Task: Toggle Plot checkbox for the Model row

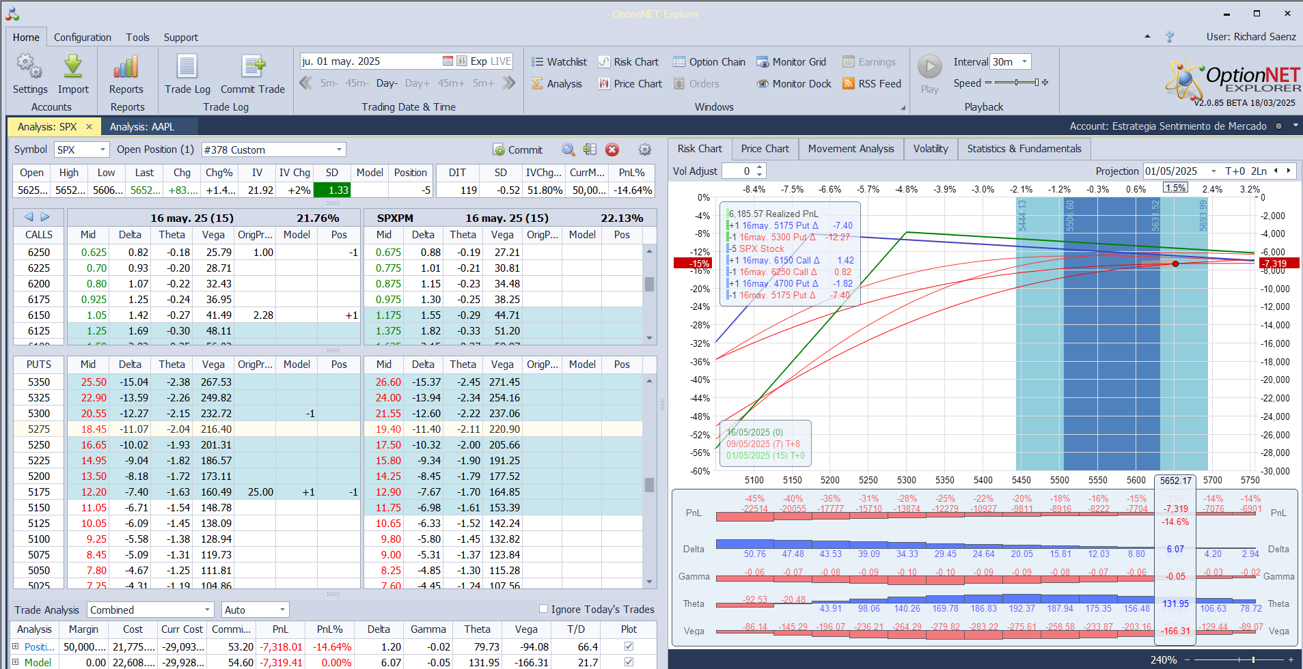Action: [629, 661]
